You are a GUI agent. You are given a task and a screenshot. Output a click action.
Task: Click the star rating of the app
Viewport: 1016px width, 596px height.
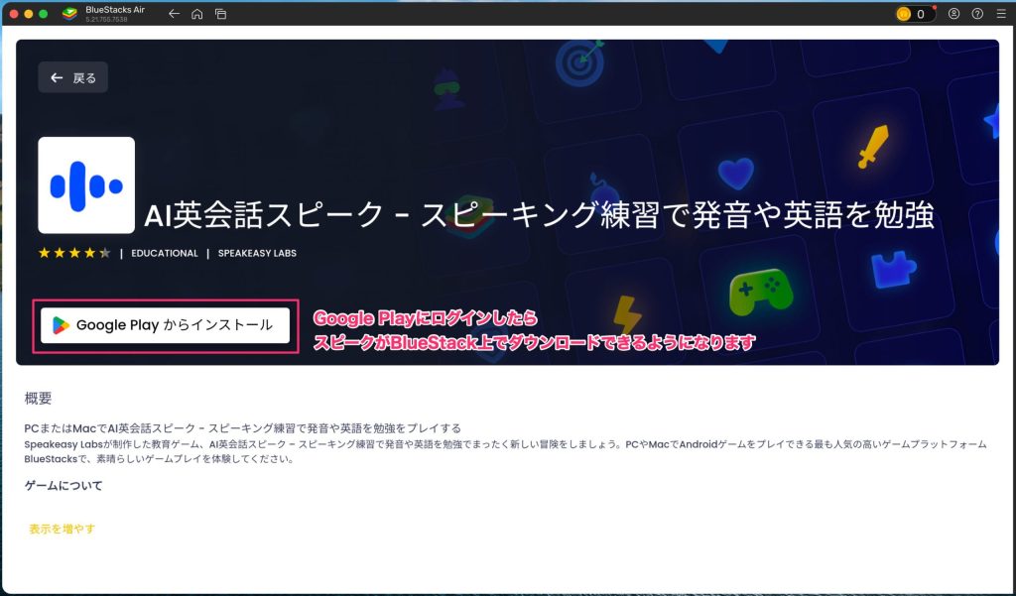pyautogui.click(x=74, y=253)
